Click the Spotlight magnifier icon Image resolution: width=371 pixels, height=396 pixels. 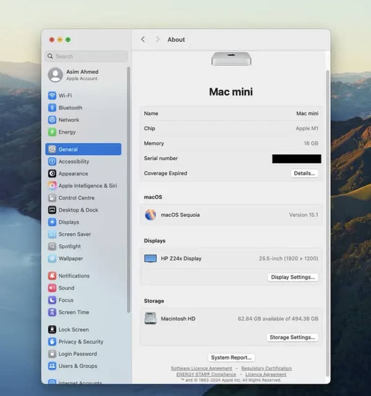tap(52, 246)
